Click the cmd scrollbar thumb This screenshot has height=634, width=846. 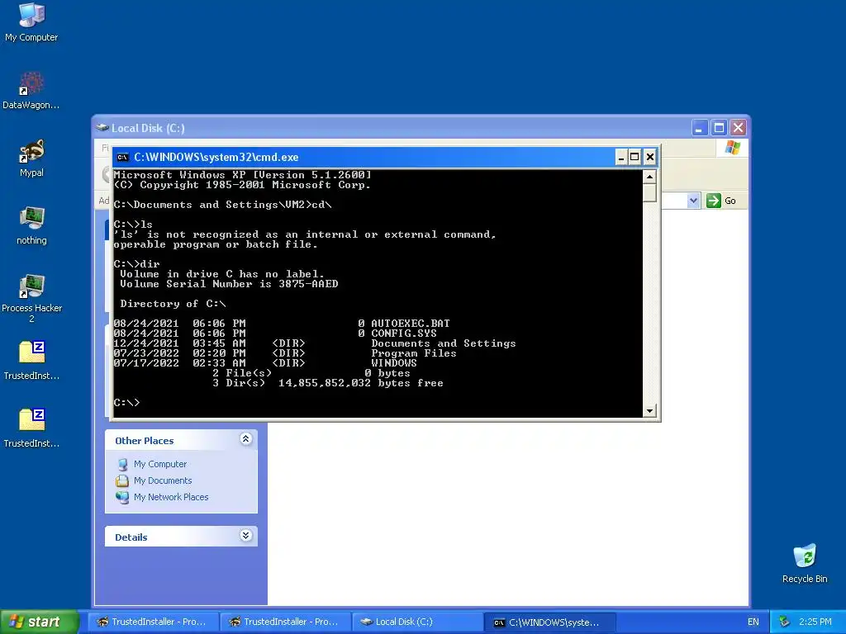point(649,192)
